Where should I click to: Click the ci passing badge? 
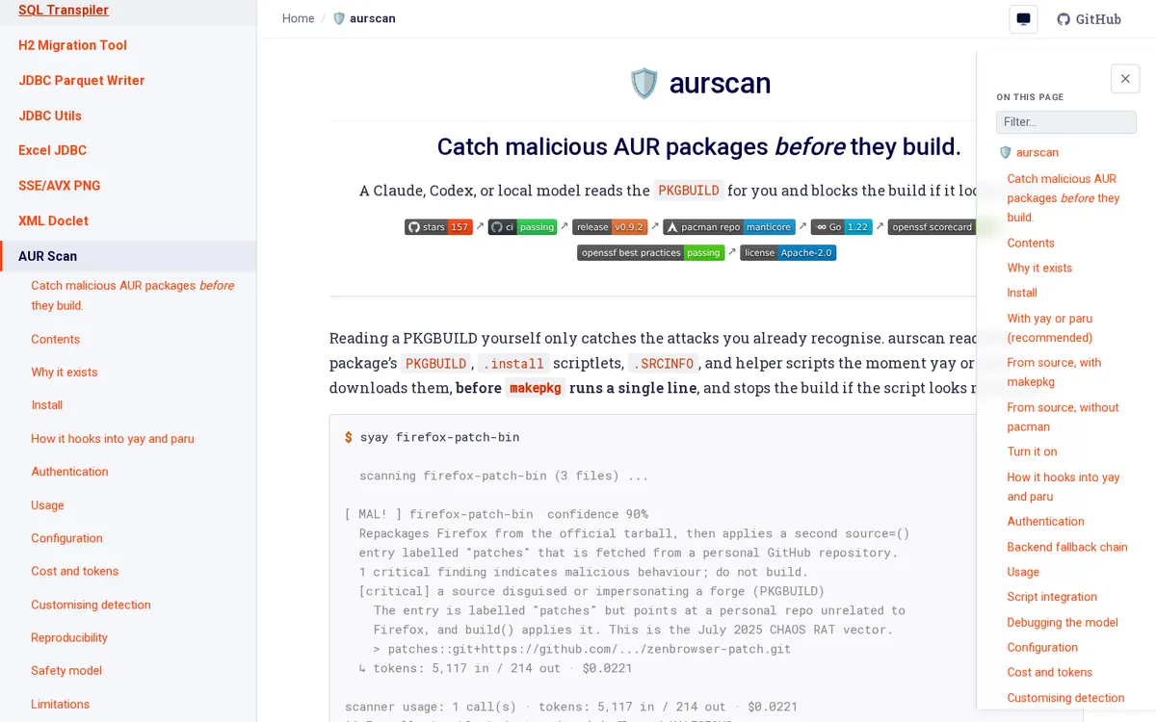point(522,227)
